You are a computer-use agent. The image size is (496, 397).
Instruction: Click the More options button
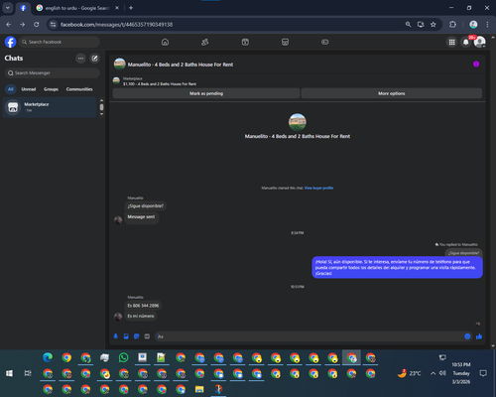(392, 93)
